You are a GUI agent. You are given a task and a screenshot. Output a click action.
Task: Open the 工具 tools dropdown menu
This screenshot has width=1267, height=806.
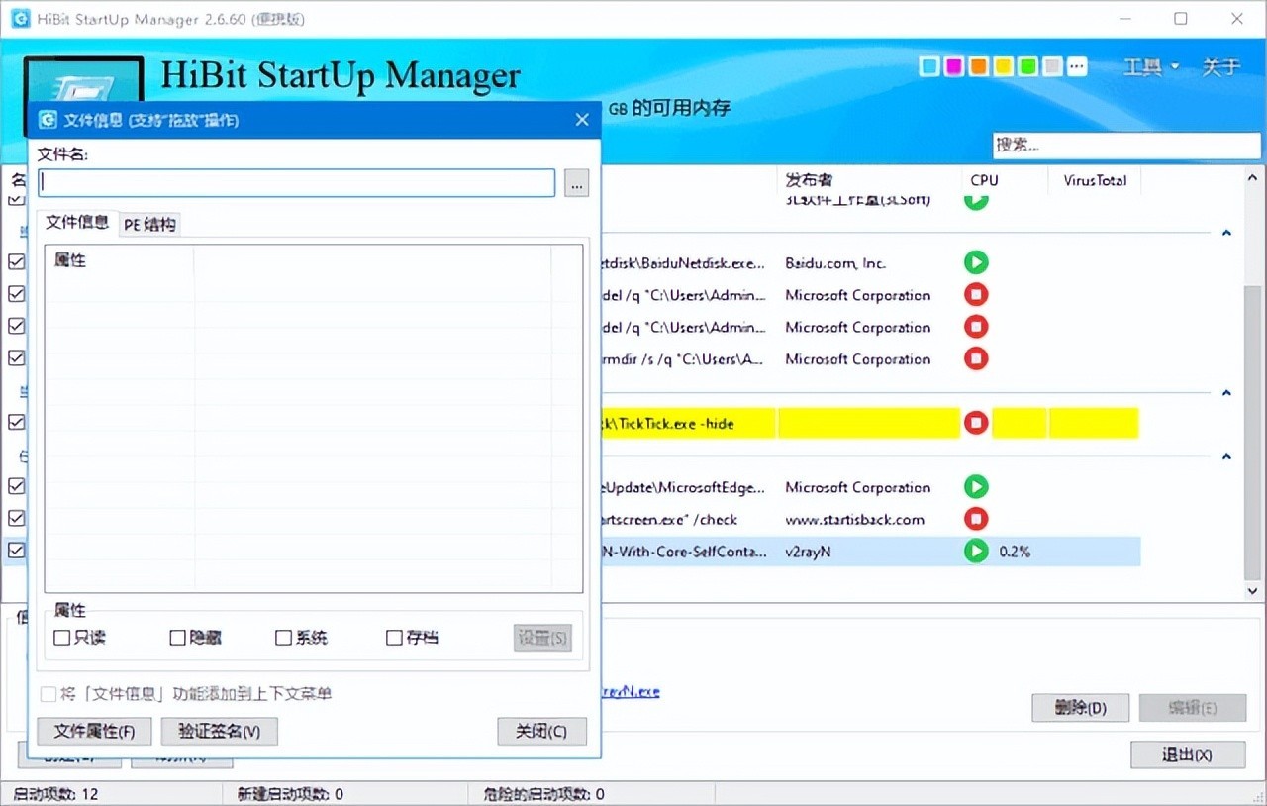pyautogui.click(x=1151, y=67)
